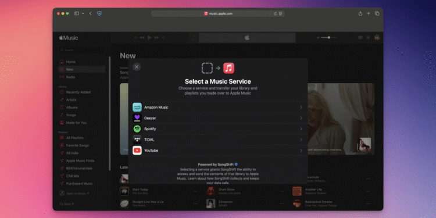Click the Amazon Music service icon

pos(137,108)
